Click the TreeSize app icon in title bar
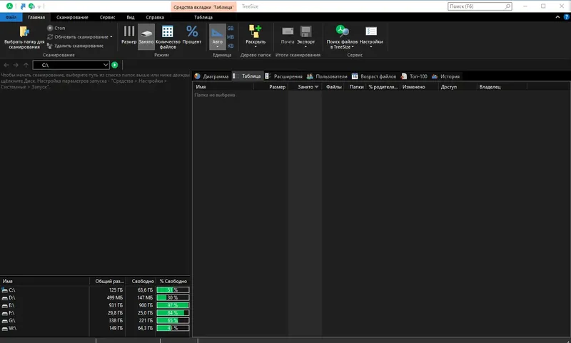 point(9,6)
